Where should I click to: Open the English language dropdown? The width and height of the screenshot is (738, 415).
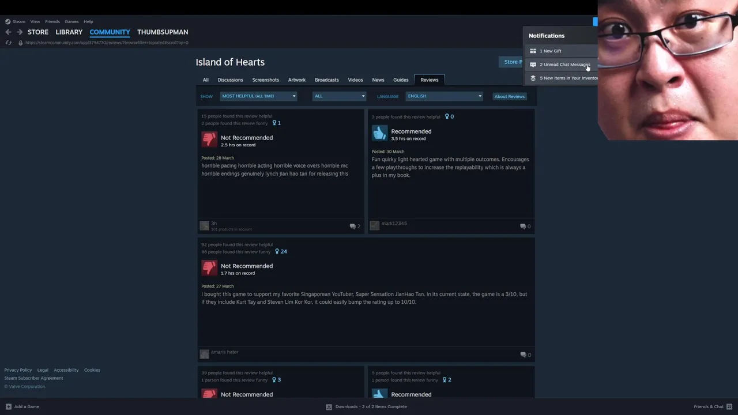pyautogui.click(x=444, y=96)
